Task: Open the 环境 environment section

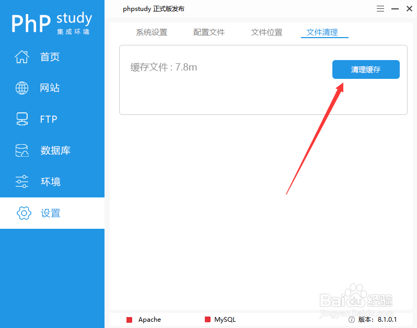Action: coord(51,182)
